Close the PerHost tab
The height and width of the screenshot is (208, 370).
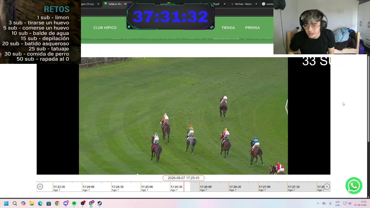(x=256, y=4)
